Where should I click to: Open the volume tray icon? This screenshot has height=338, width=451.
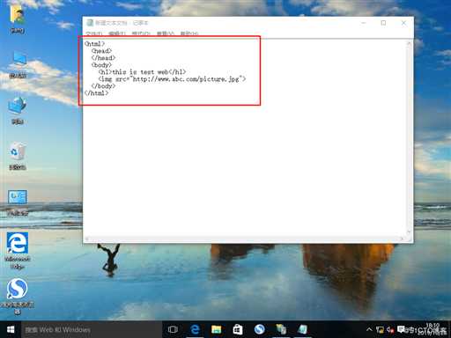point(390,330)
